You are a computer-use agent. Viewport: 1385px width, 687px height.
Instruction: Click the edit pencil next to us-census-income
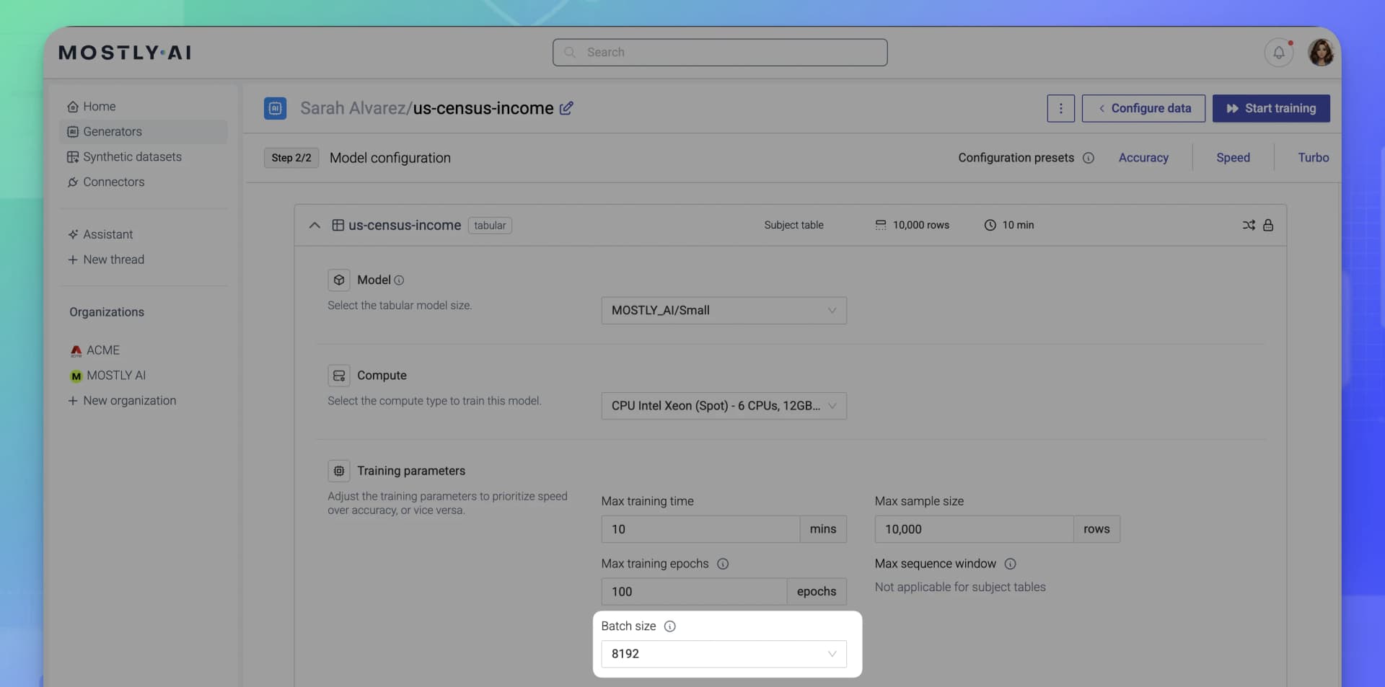tap(567, 107)
